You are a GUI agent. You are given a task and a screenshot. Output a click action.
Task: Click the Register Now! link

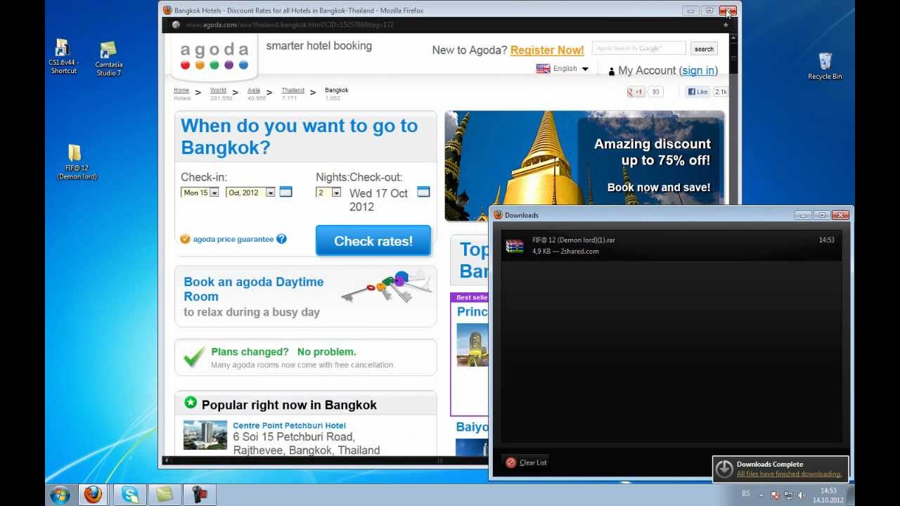(547, 50)
